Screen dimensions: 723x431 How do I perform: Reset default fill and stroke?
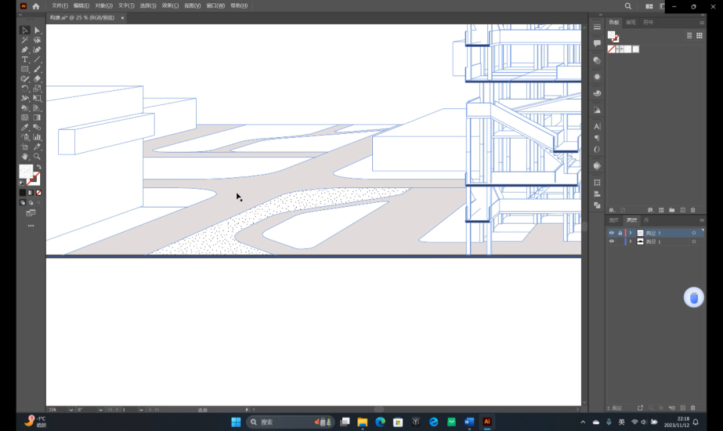pos(21,183)
